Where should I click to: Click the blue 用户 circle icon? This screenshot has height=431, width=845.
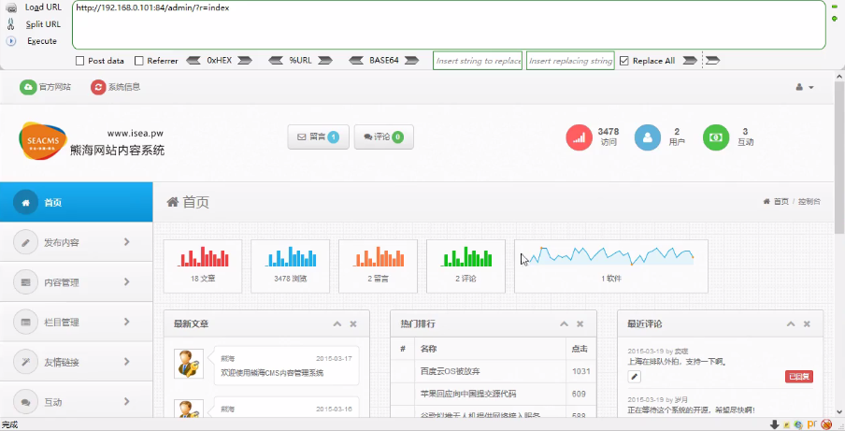(x=647, y=136)
